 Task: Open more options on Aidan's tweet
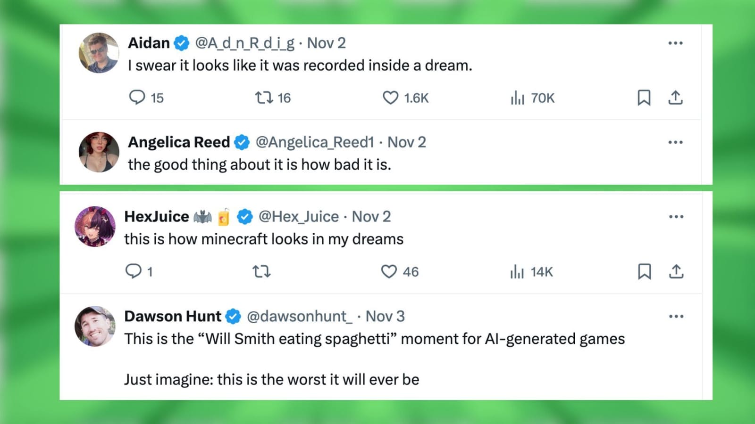(675, 43)
